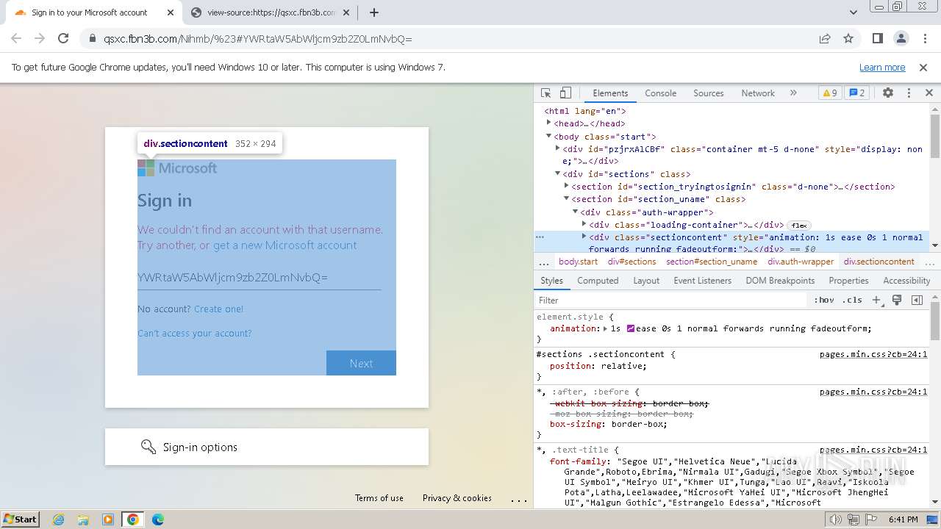Open the Computed styles tab
Image resolution: width=941 pixels, height=529 pixels.
598,281
